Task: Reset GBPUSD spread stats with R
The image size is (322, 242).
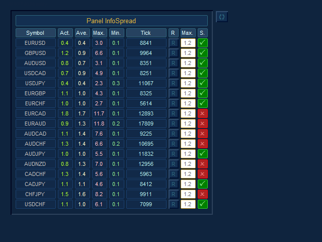Action: click(174, 53)
